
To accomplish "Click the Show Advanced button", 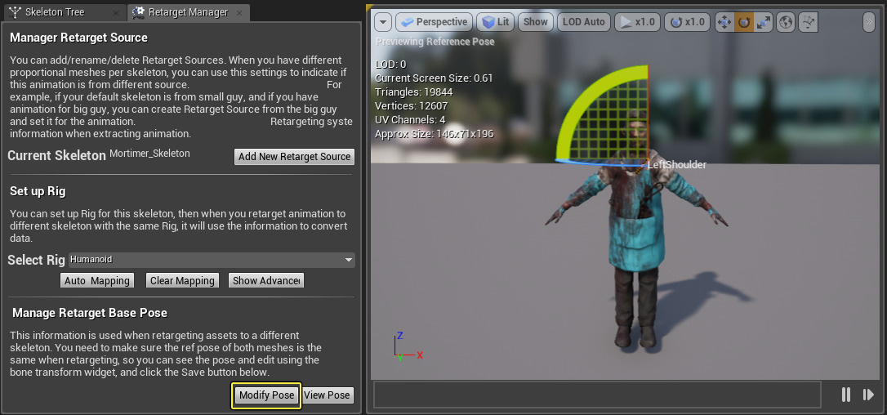I will coord(266,281).
